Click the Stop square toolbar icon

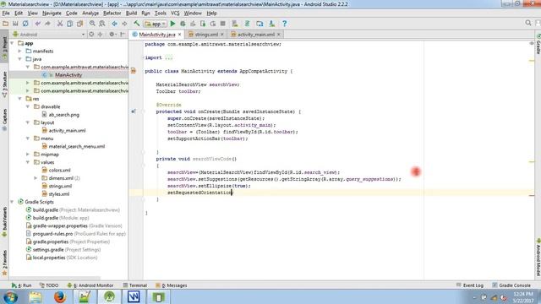click(x=223, y=24)
